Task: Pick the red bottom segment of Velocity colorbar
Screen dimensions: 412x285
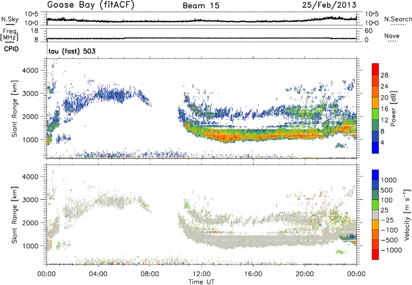Action: [375, 255]
